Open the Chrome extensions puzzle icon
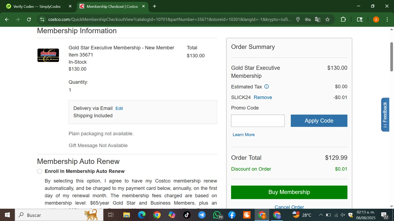 (x=343, y=19)
